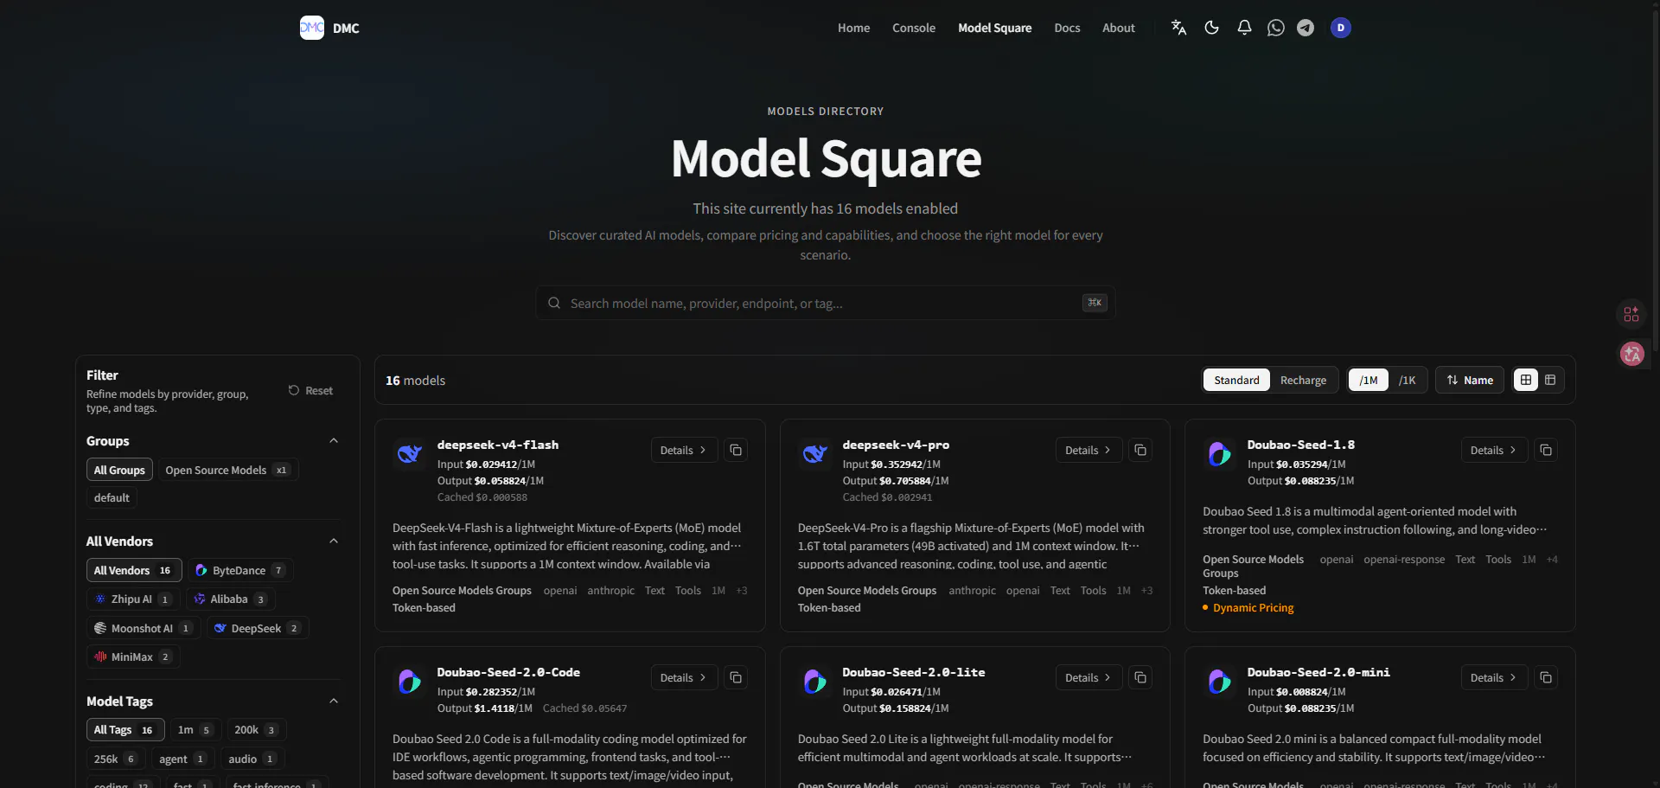Collapse the Groups filter section

pos(334,441)
